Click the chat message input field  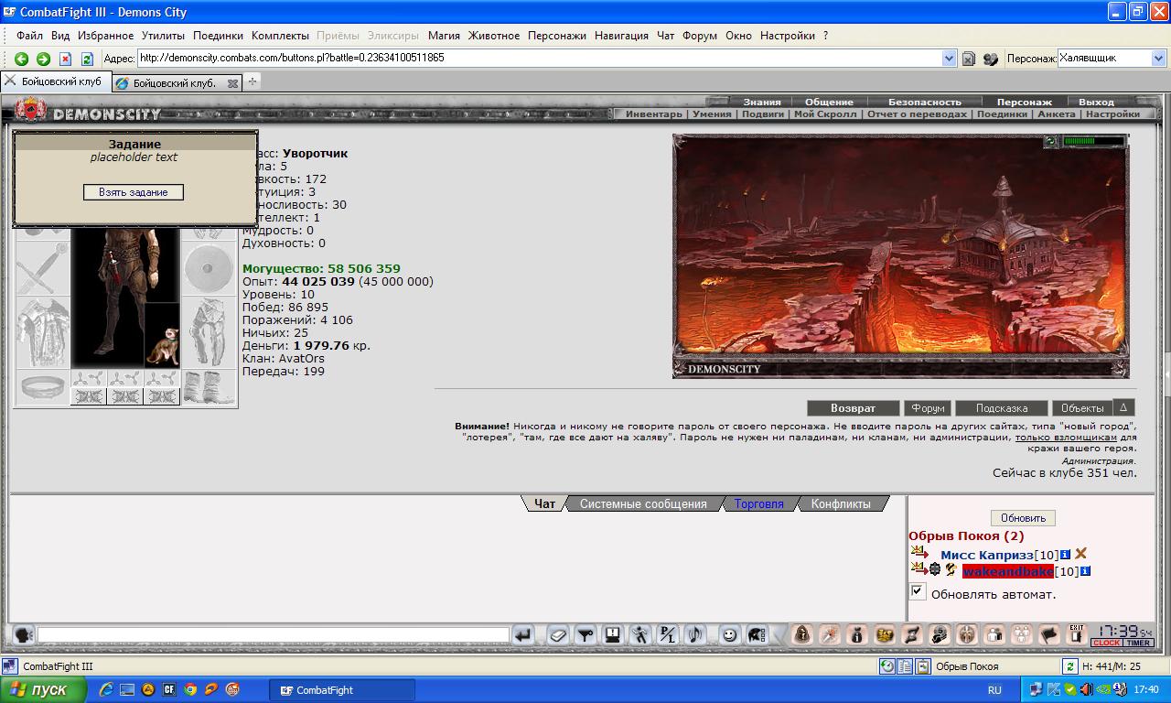tap(274, 634)
